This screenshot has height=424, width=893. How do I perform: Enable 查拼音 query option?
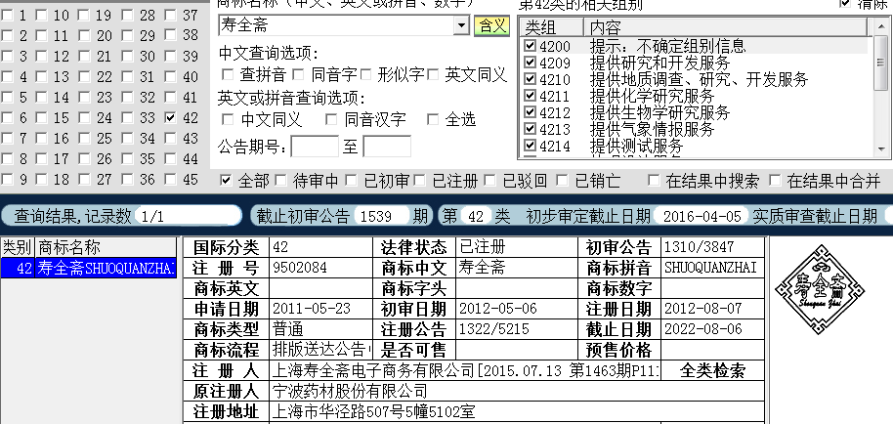point(228,74)
